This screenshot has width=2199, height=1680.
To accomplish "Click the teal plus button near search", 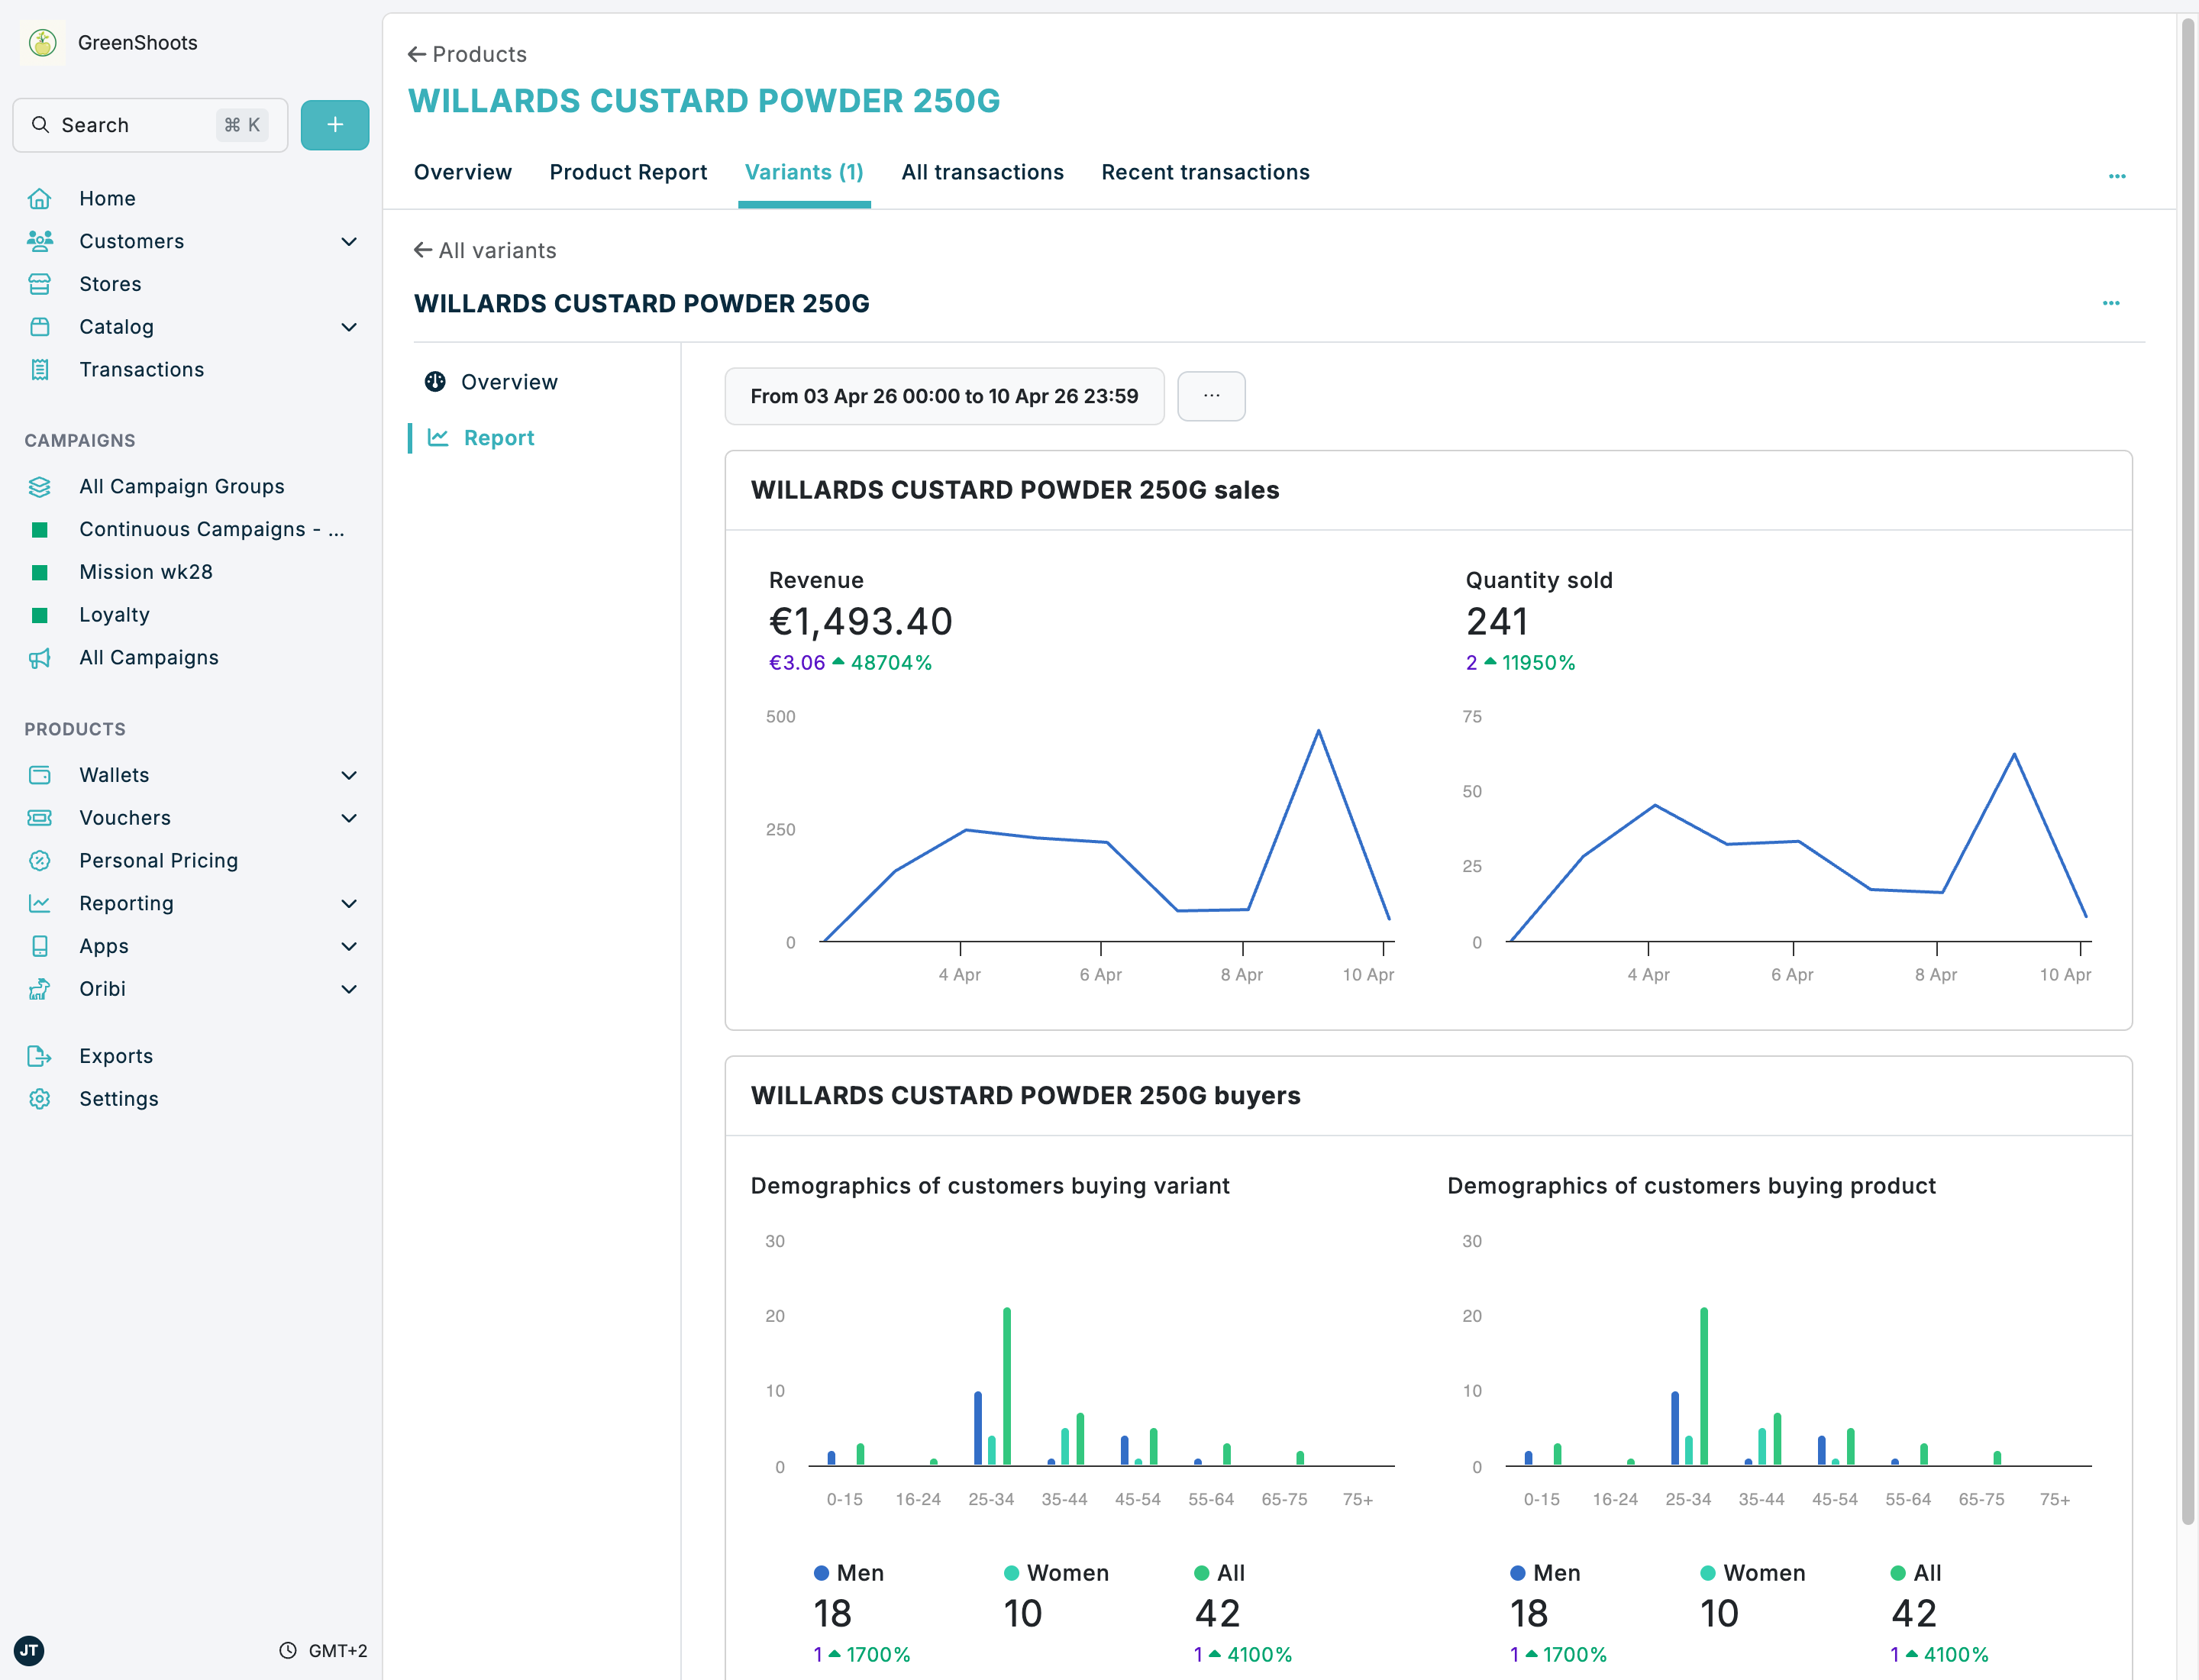I will click(334, 124).
